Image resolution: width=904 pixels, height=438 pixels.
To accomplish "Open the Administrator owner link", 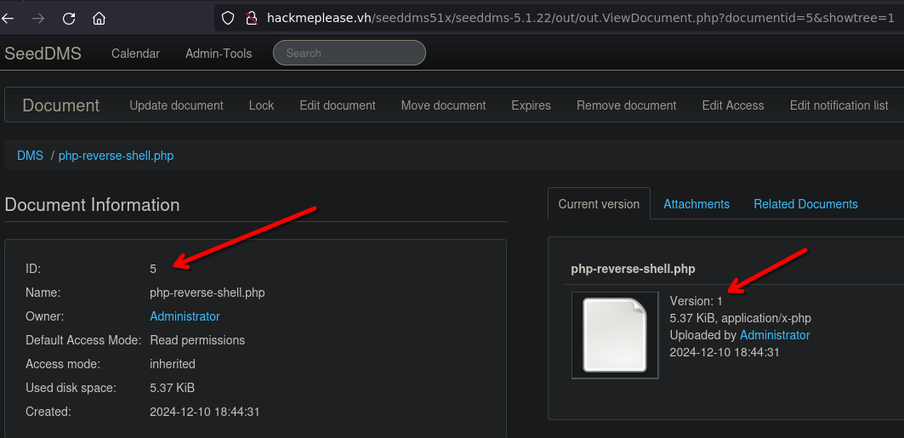I will click(x=185, y=316).
